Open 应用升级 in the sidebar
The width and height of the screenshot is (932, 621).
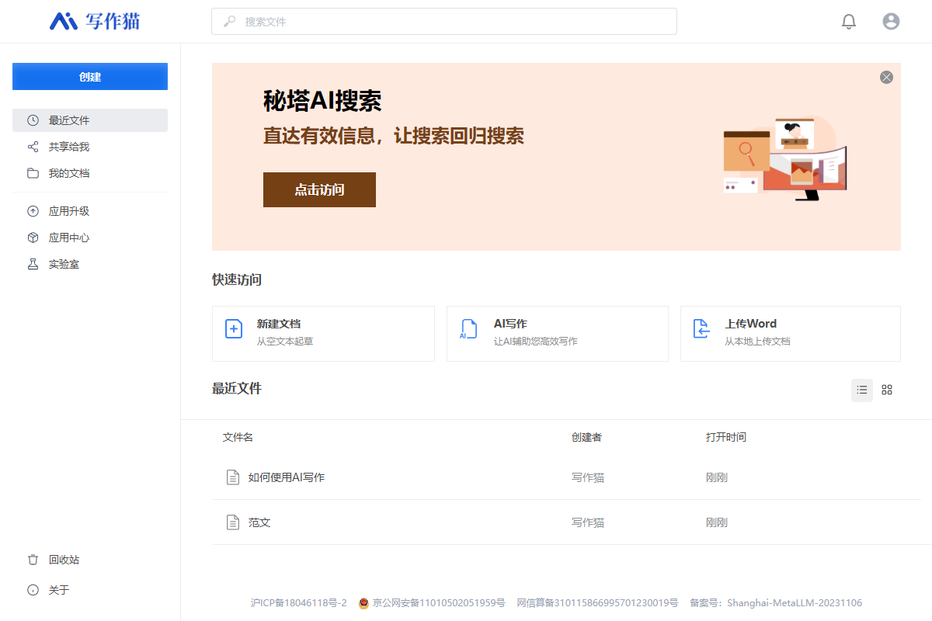click(x=69, y=211)
